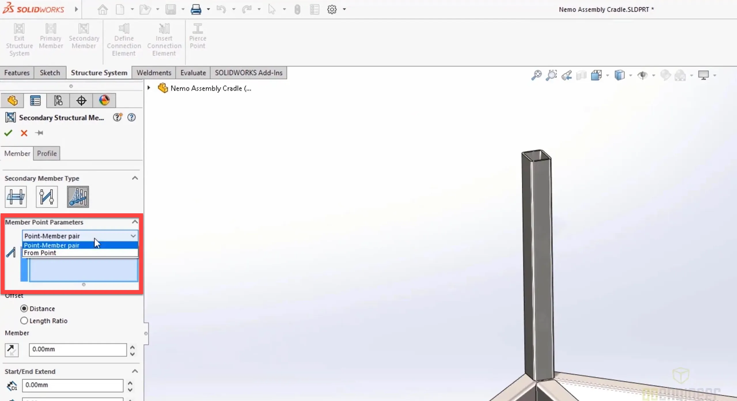Enable the Distance radio button
Screen dimensions: 737x401
24,309
